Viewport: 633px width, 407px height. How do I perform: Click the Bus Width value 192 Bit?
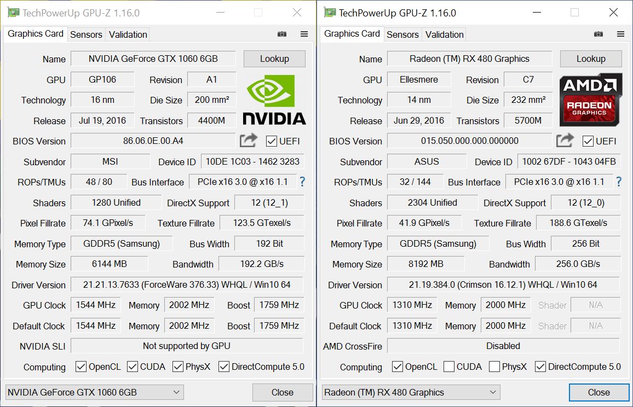[269, 243]
